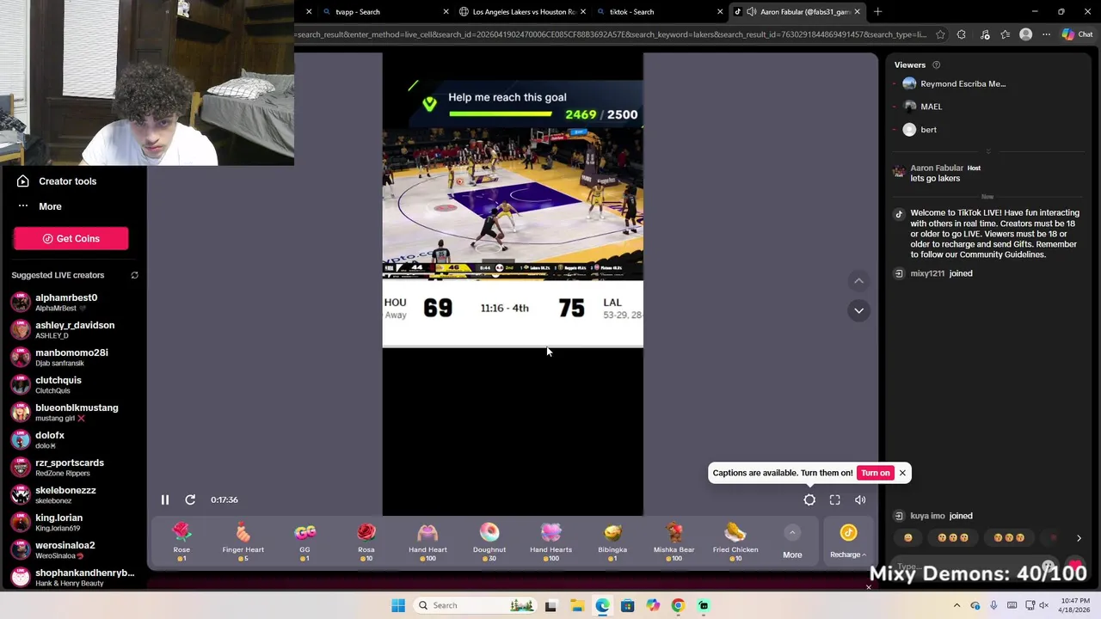Send the Doughnut gift
The width and height of the screenshot is (1101, 619).
click(x=489, y=542)
